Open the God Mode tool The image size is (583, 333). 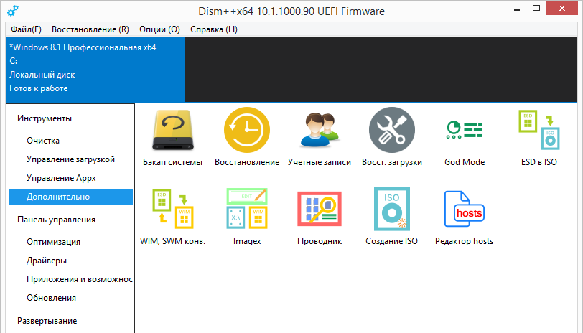(x=464, y=131)
